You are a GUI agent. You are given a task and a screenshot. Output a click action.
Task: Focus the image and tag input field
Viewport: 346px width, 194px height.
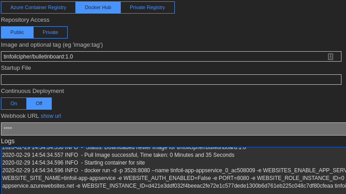coord(163,57)
